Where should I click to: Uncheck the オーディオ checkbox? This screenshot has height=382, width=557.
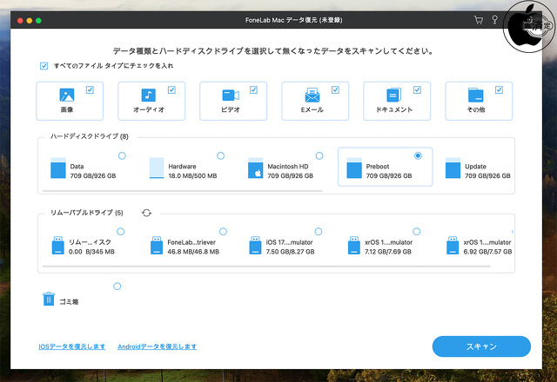click(171, 90)
